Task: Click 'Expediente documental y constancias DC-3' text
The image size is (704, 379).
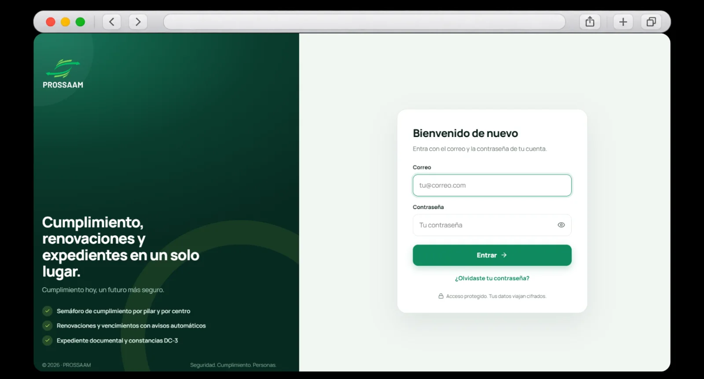Action: (117, 340)
